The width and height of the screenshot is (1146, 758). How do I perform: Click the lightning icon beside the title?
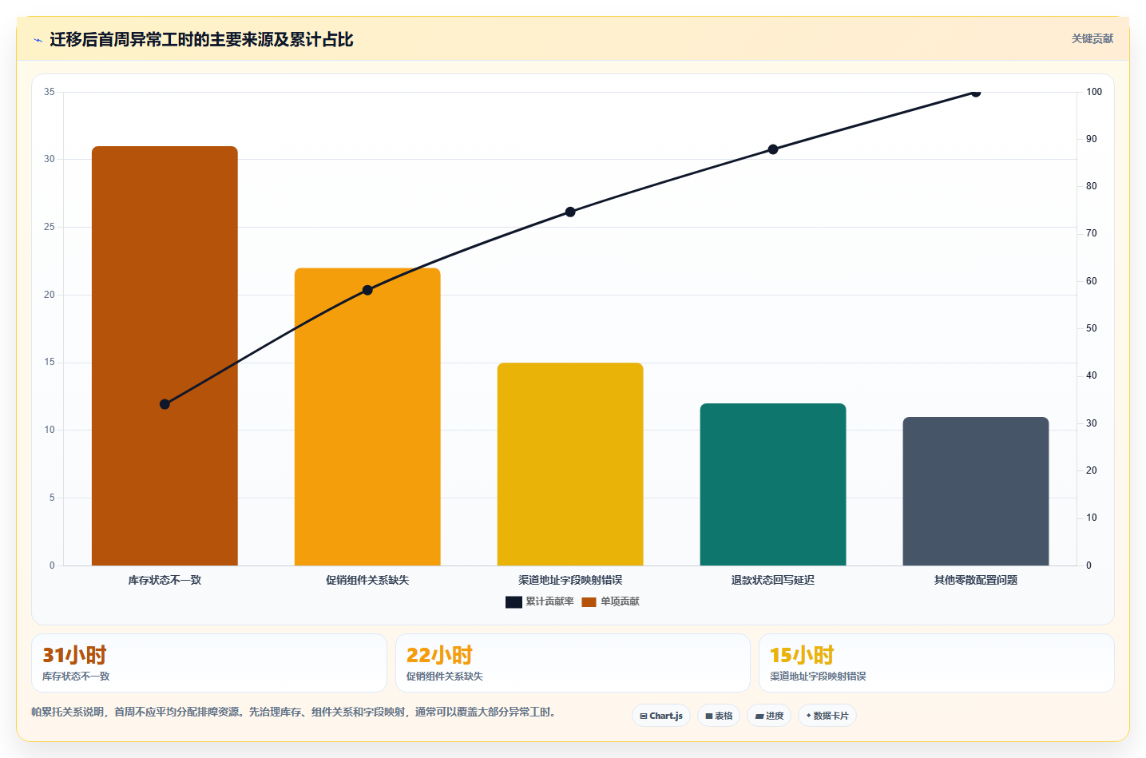click(x=38, y=40)
